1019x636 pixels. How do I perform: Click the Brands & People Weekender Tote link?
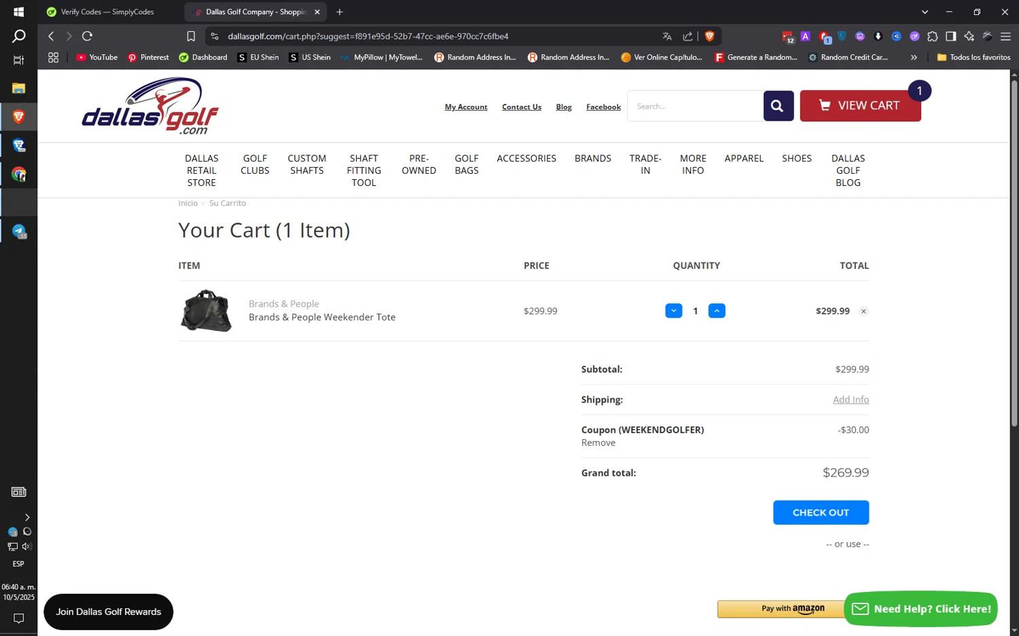[x=322, y=317]
